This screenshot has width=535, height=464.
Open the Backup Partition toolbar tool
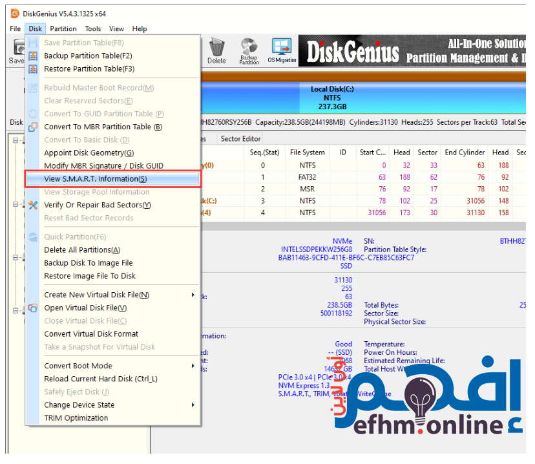click(249, 50)
